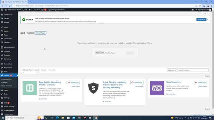
Task: Open the Page Builder Gutenberg Blocks title
Action: [x=50, y=84]
